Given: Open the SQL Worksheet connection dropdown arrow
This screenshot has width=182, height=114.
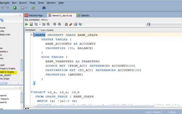Looking at the screenshot, I should [37, 8].
